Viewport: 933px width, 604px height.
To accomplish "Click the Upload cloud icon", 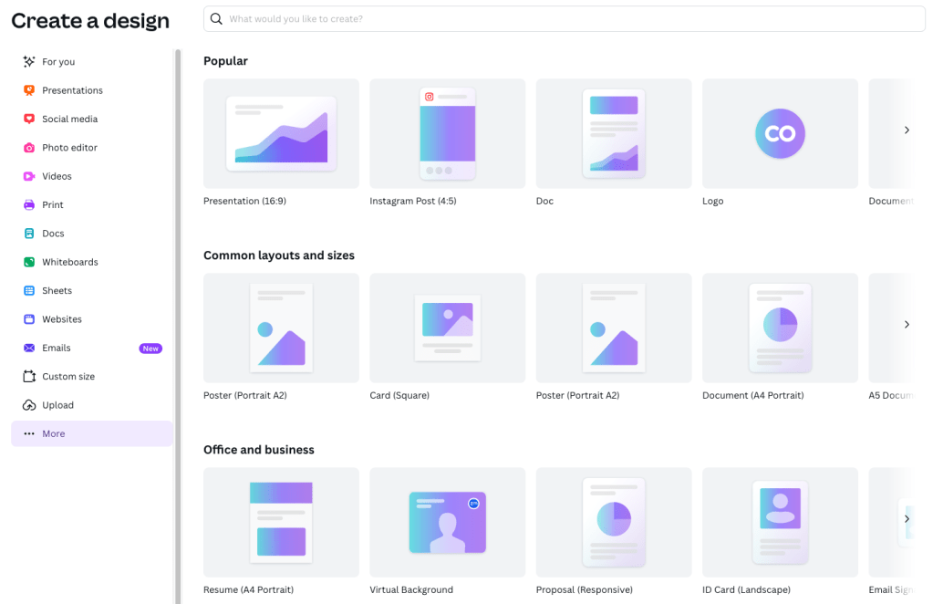I will click(29, 405).
